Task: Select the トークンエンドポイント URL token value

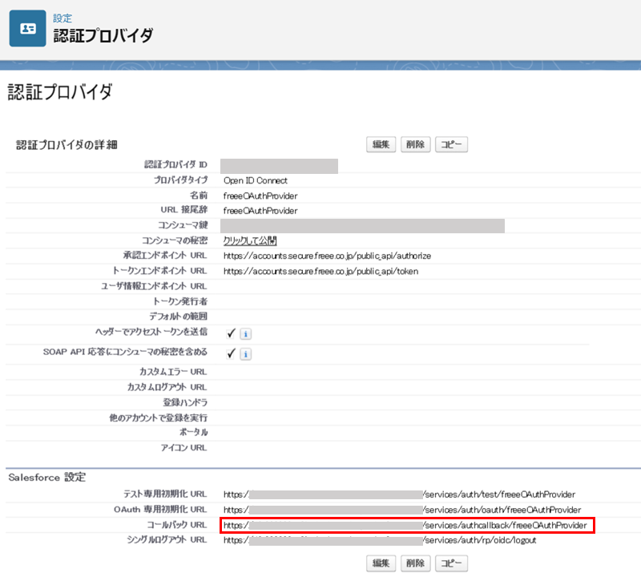Action: pos(320,271)
